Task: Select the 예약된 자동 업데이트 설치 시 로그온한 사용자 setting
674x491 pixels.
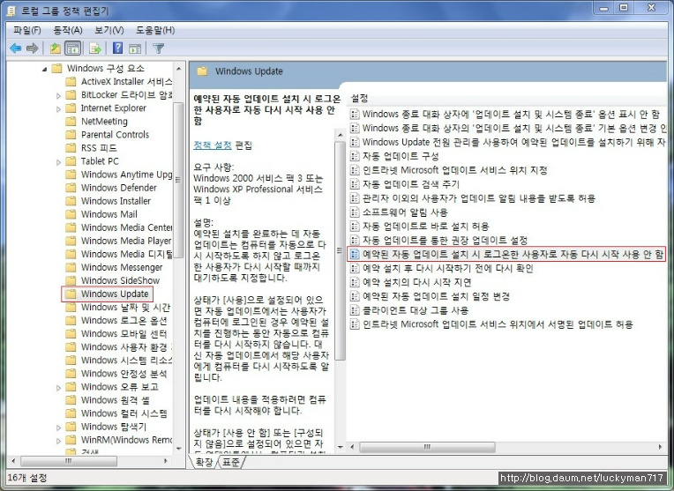Action: coord(506,254)
